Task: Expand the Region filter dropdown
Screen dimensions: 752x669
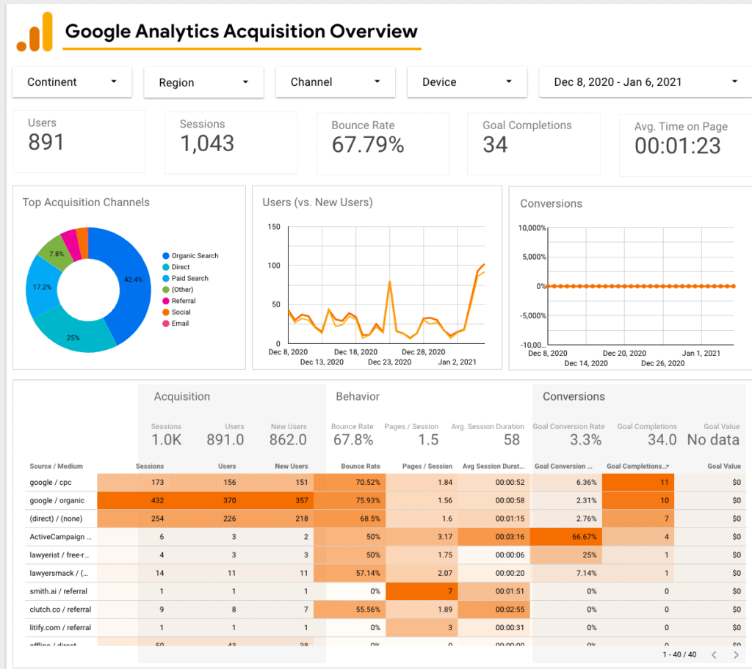Action: point(203,83)
